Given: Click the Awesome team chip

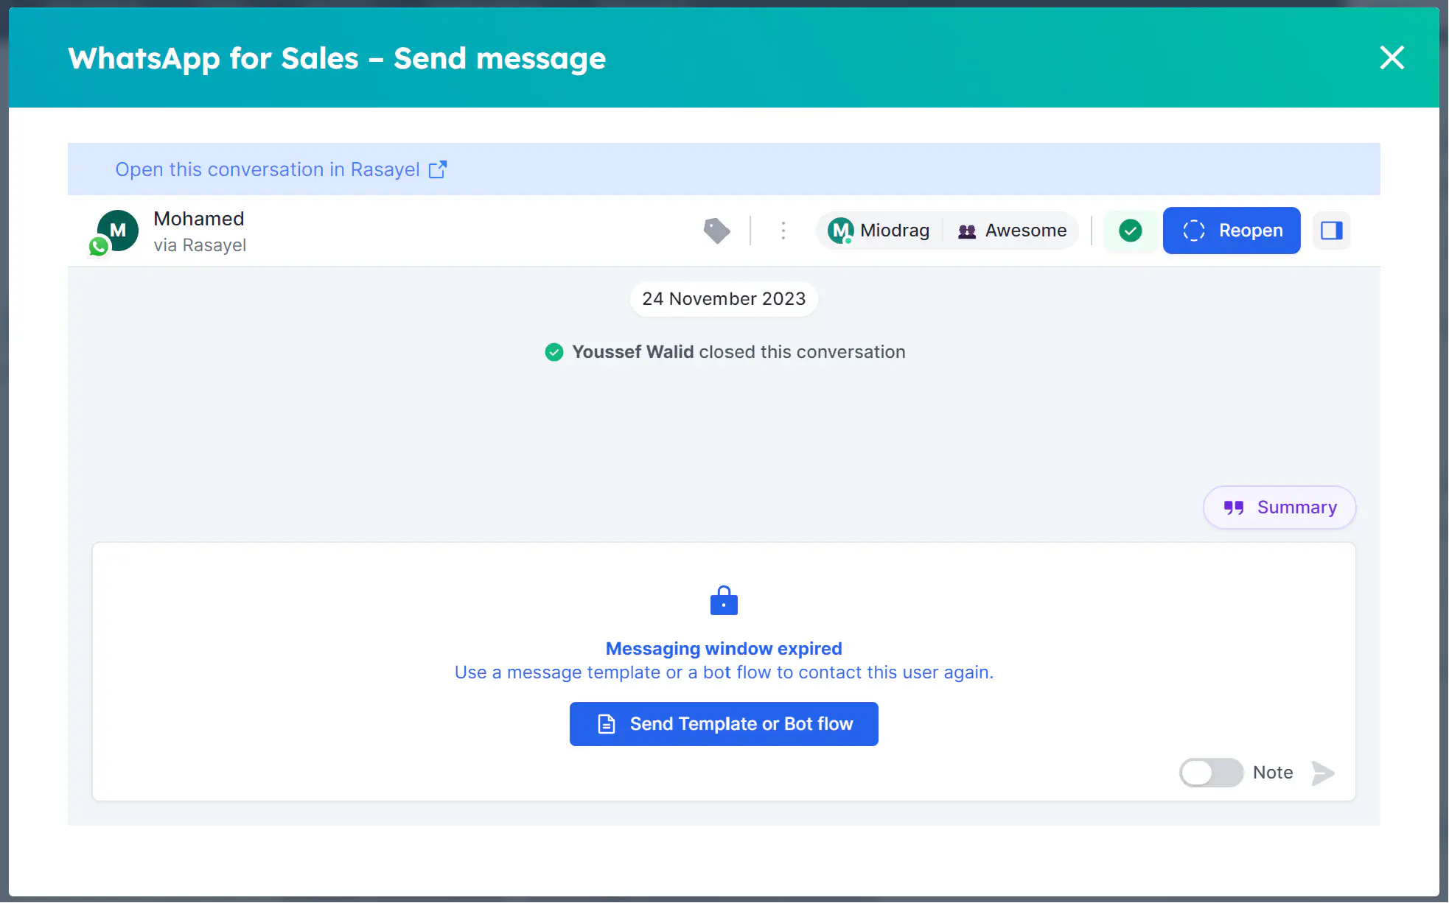Looking at the screenshot, I should (1012, 231).
